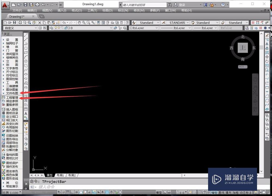Open the 文件(F) menu
Screen dimensions: 272x196
coord(17,10)
